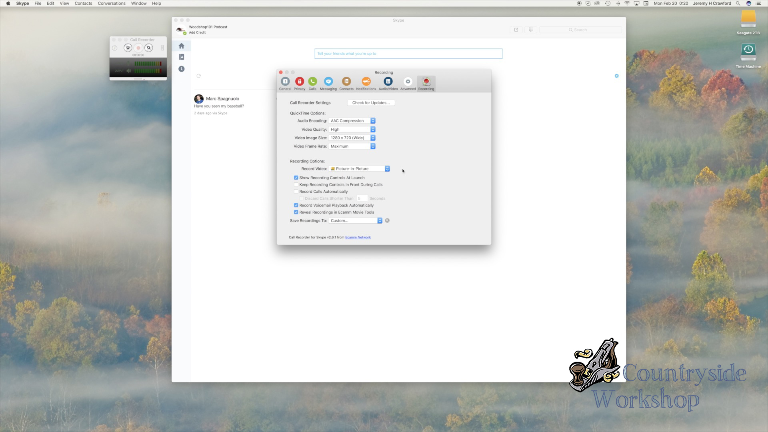Open the Ecamm Network link
The image size is (768, 432).
tap(358, 238)
